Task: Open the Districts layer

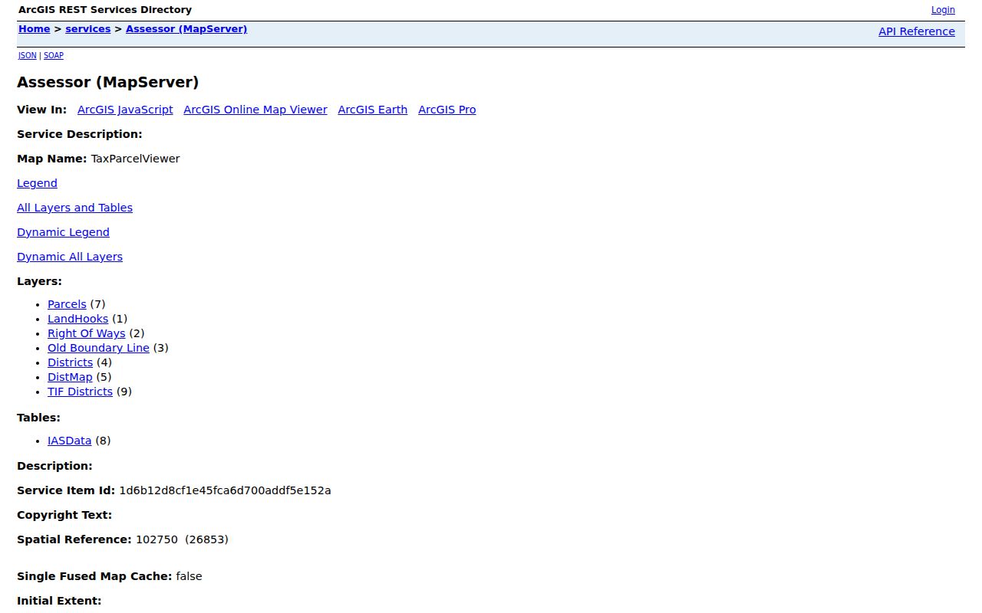Action: (x=70, y=362)
